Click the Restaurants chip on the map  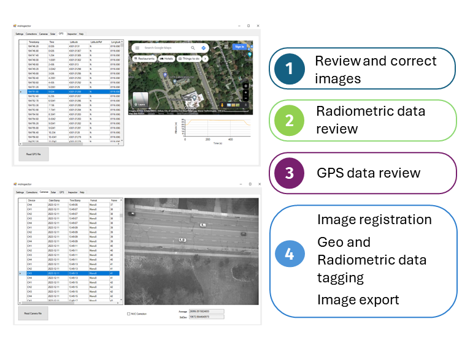click(x=145, y=59)
